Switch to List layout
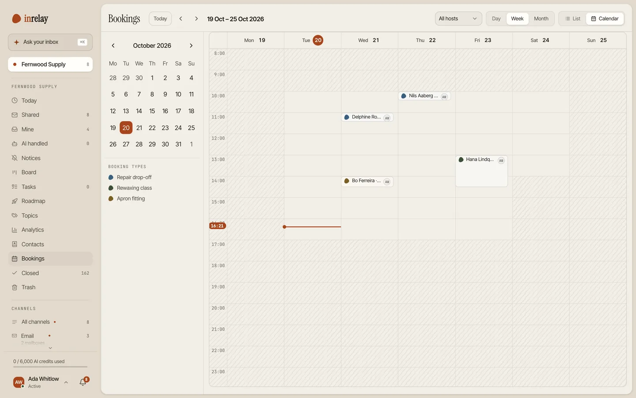Image resolution: width=636 pixels, height=398 pixels. [573, 19]
